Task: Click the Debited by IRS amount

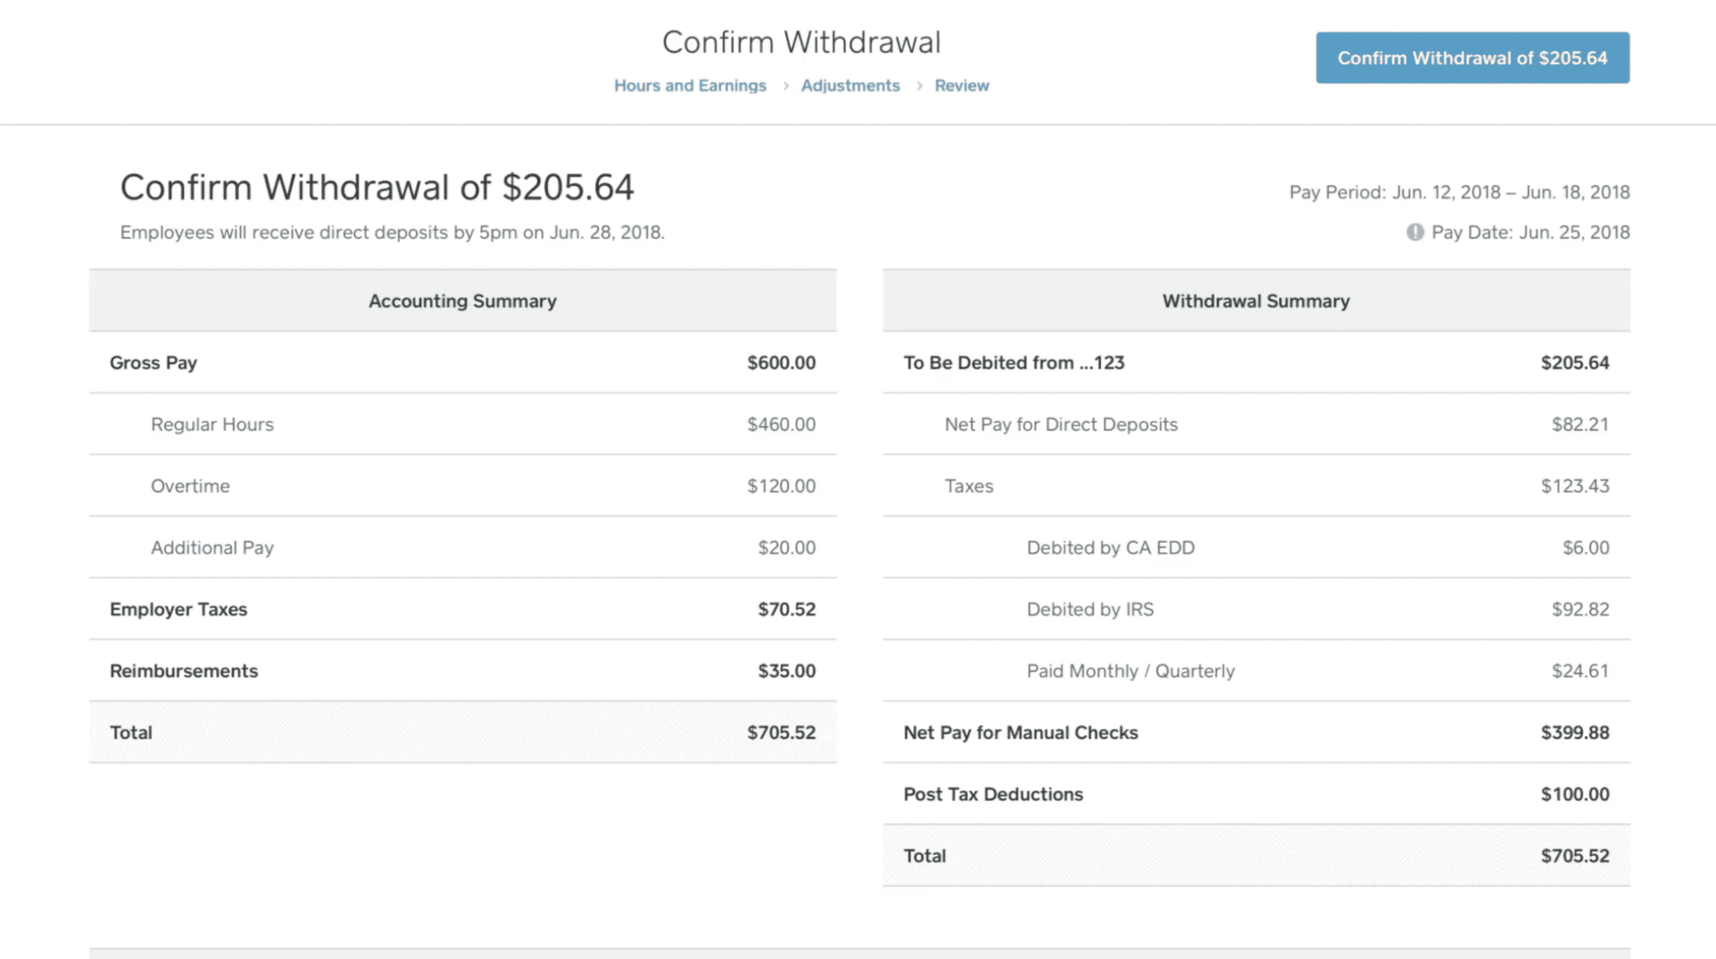Action: pos(1580,609)
